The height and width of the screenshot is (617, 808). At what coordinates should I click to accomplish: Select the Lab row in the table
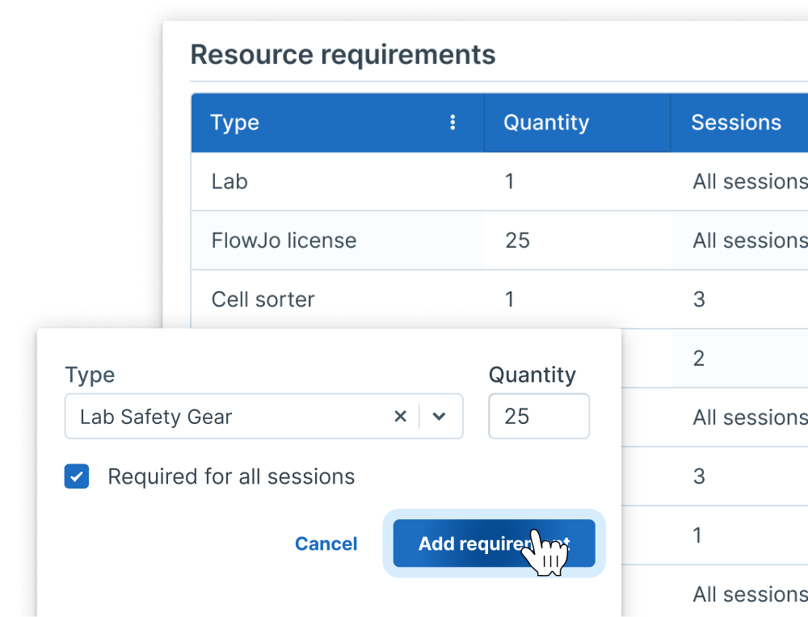click(x=229, y=182)
